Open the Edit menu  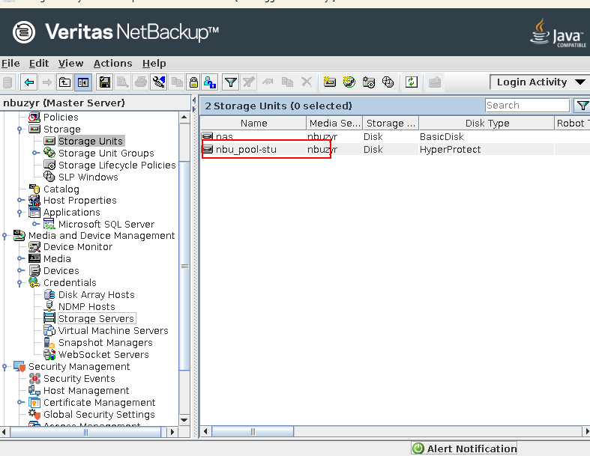coord(39,63)
